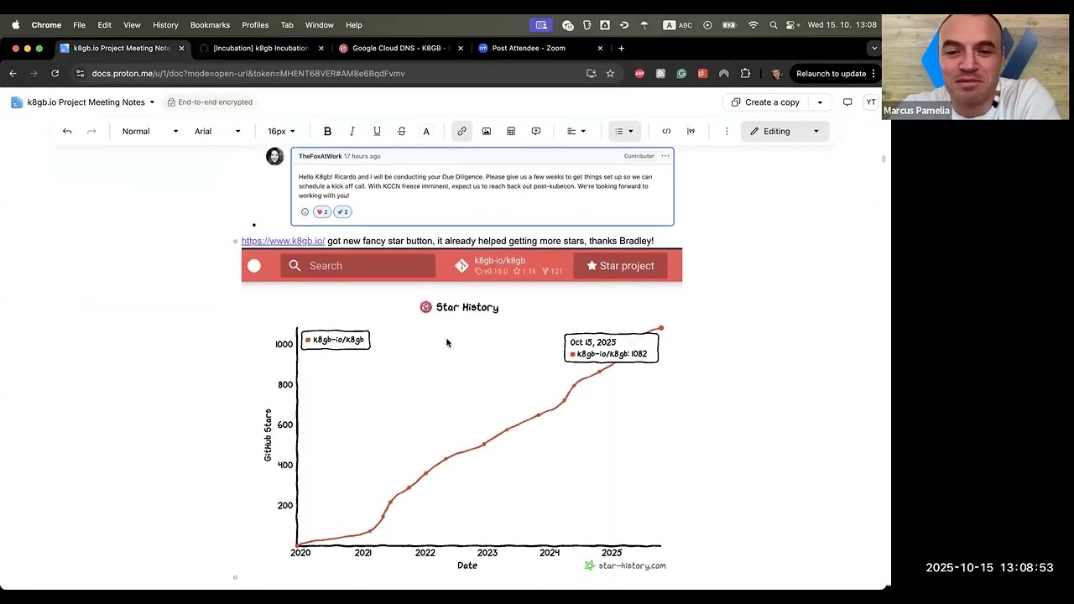
Task: Open the toolbar more options menu
Action: tap(727, 131)
